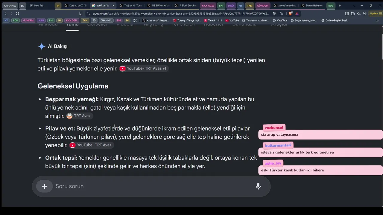
Task: Open the VirusTotal bookmark
Action: click(280, 21)
